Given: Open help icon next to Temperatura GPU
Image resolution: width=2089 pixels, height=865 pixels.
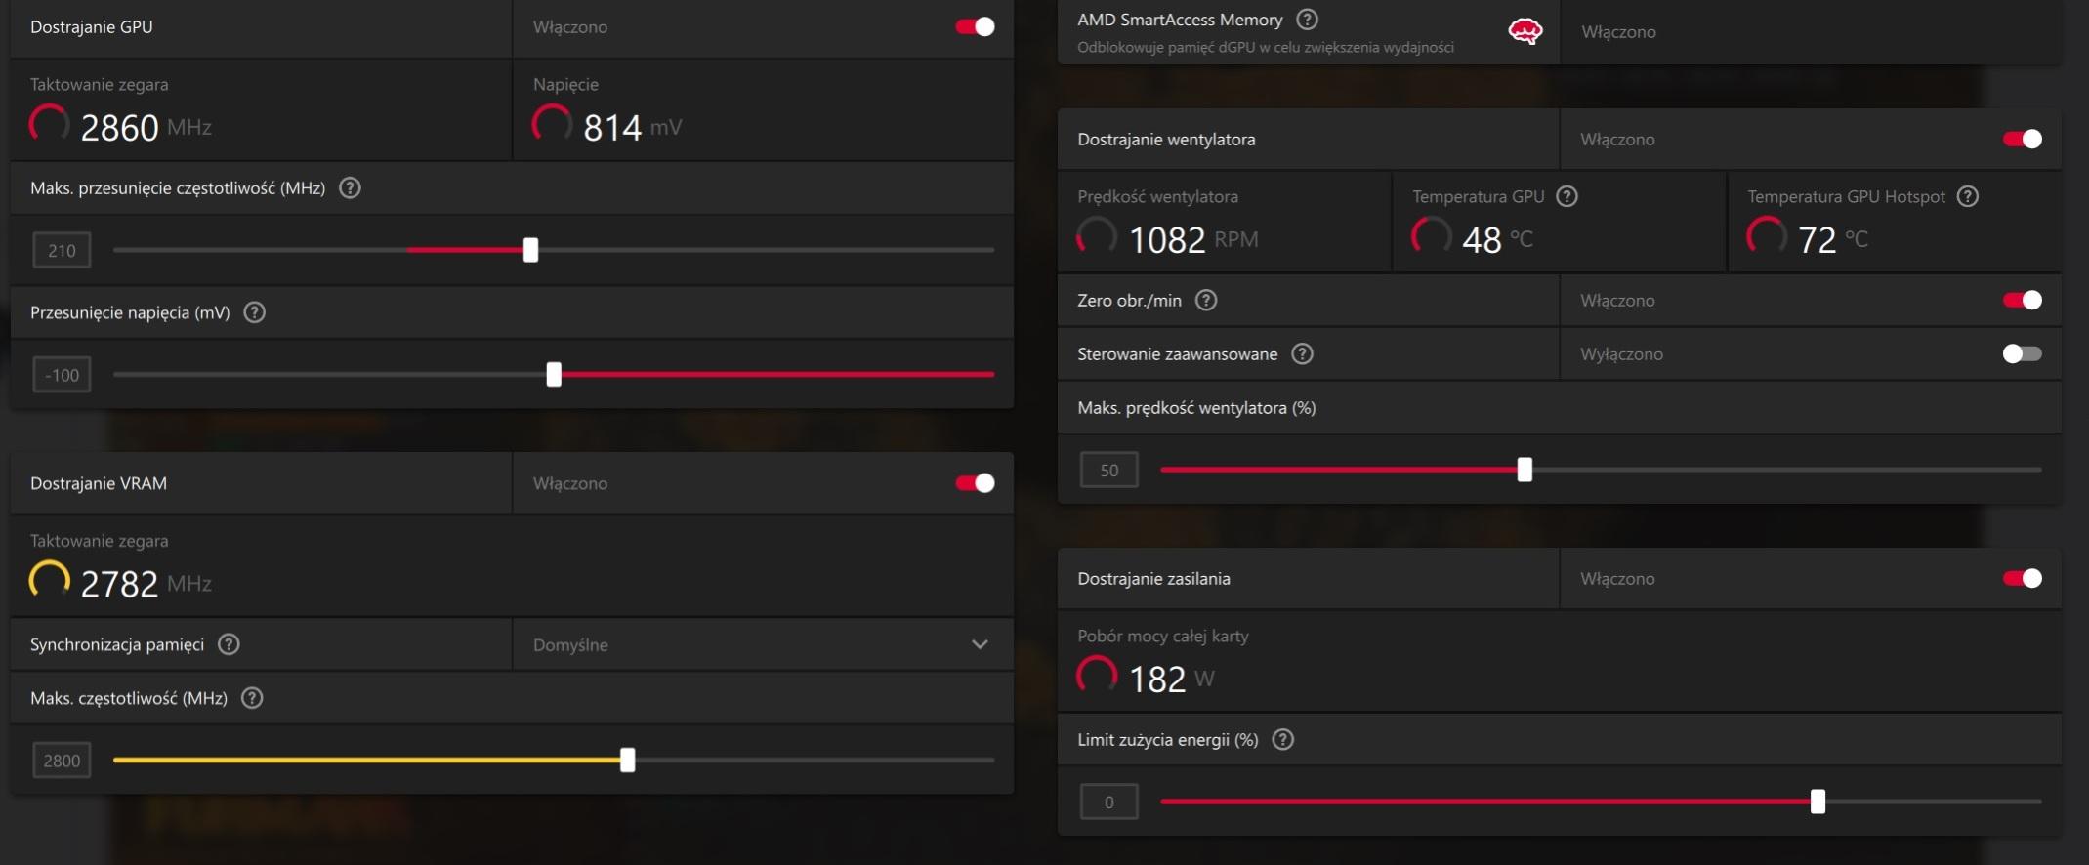Looking at the screenshot, I should [x=1567, y=196].
